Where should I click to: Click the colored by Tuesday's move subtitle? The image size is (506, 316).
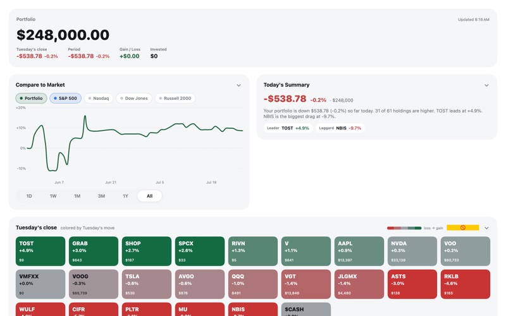(x=87, y=228)
